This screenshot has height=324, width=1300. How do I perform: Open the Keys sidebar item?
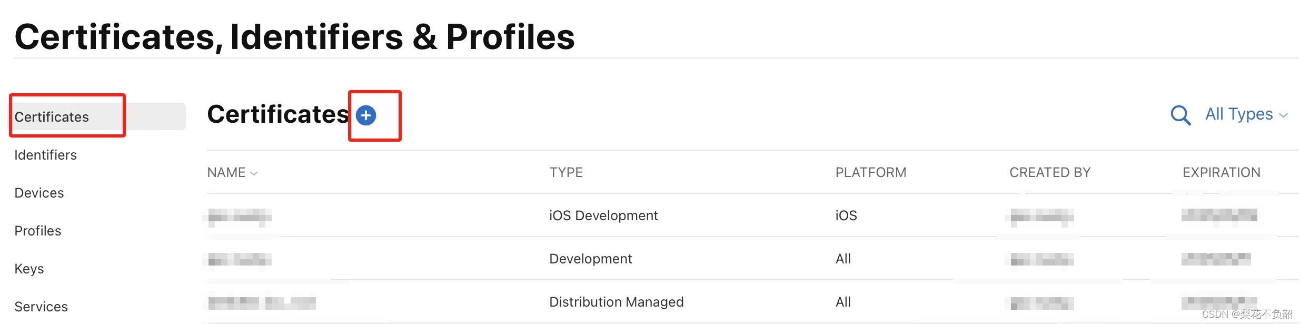point(29,269)
